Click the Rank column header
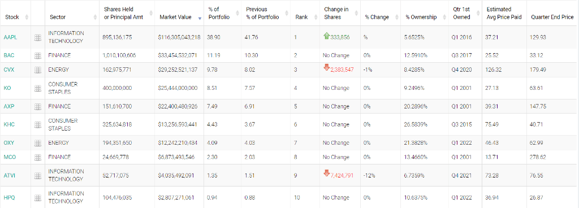The height and width of the screenshot is (208, 579). [x=302, y=17]
